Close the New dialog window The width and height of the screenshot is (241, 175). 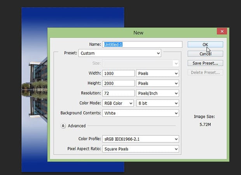point(222,31)
